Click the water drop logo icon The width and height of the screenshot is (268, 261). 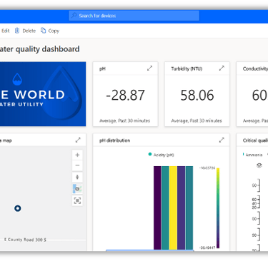(17, 79)
